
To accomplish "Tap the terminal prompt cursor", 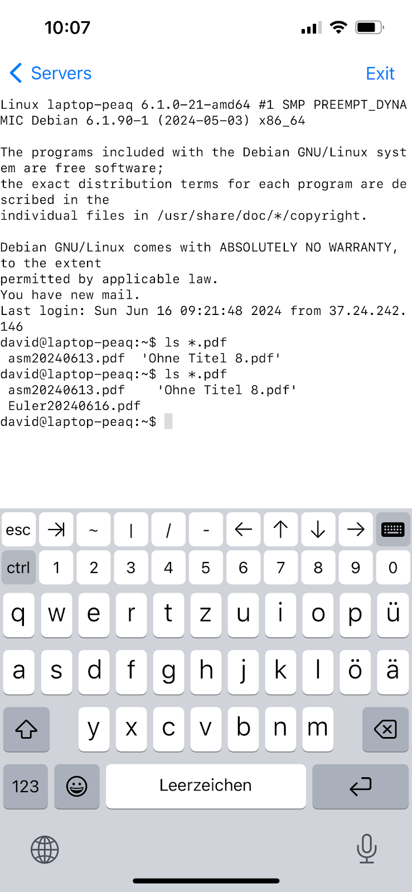I will click(x=168, y=421).
